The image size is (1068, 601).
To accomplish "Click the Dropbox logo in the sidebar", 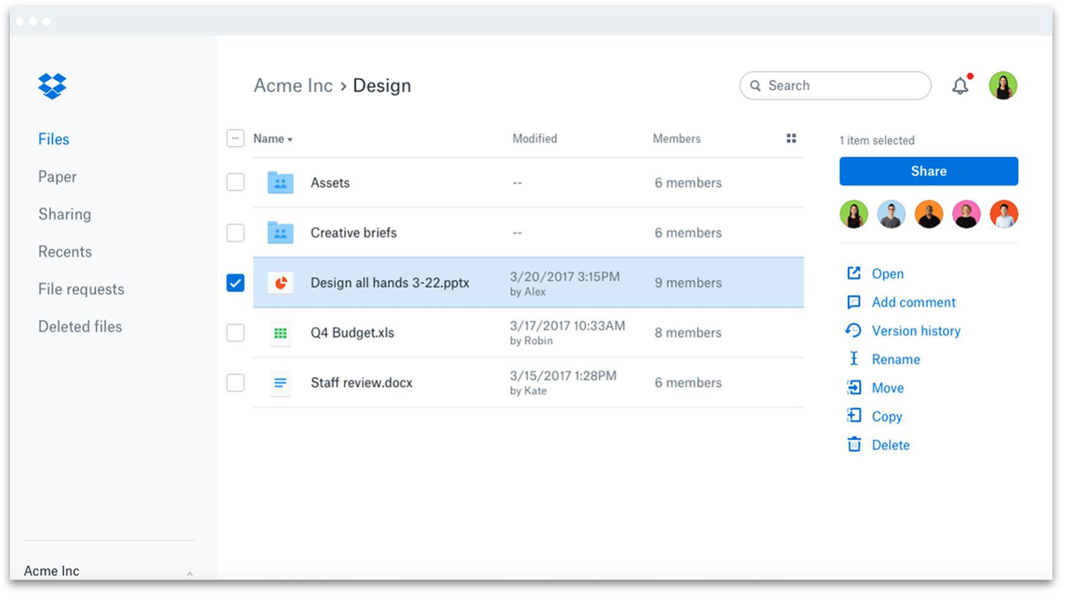I will pyautogui.click(x=51, y=85).
